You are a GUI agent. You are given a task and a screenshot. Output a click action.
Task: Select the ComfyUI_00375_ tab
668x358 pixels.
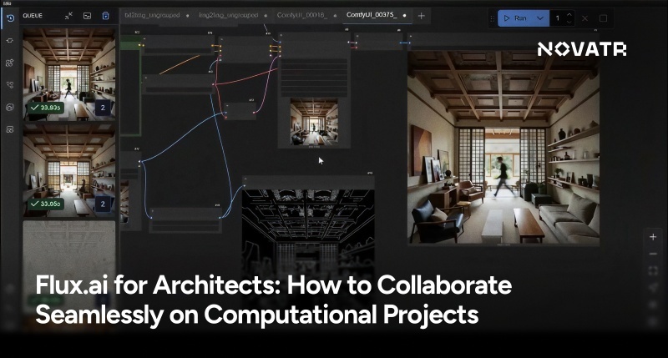tap(372, 15)
